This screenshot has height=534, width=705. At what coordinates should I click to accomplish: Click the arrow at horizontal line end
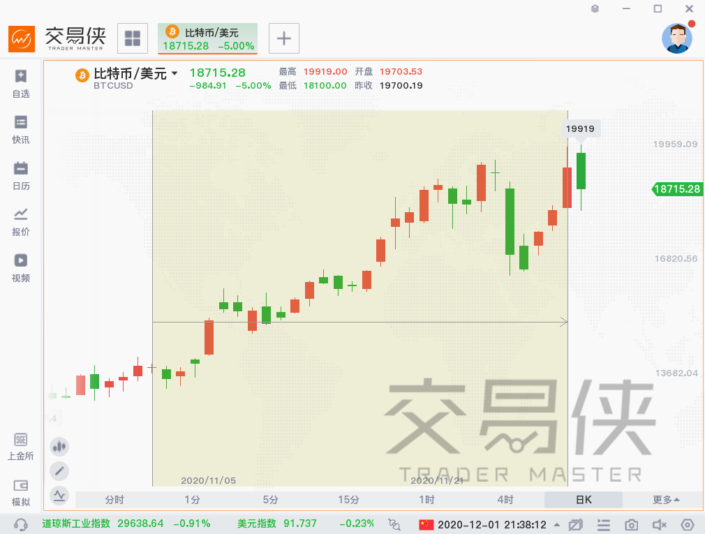click(563, 322)
